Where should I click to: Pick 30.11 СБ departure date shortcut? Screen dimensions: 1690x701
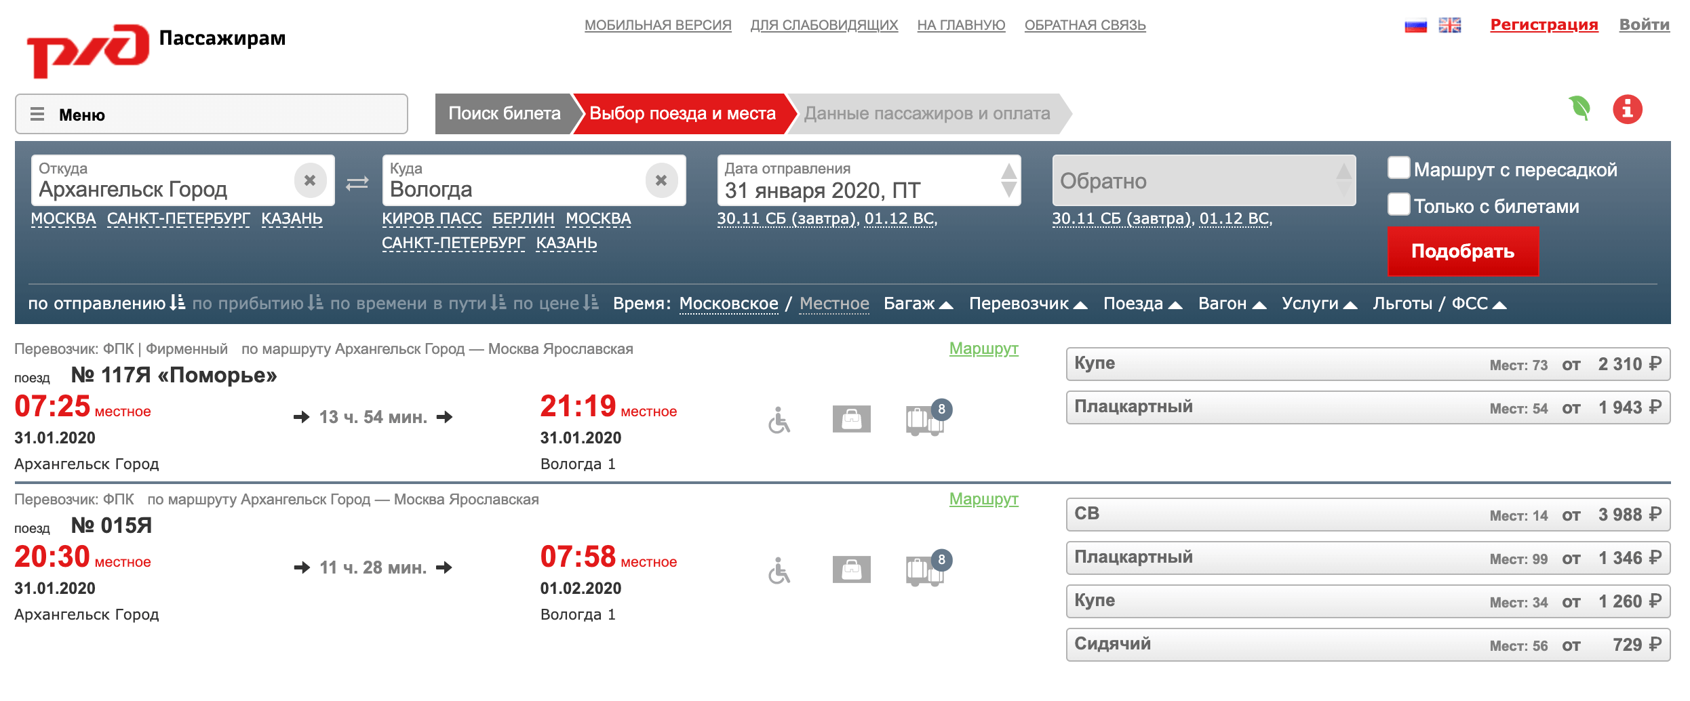pyautogui.click(x=787, y=219)
